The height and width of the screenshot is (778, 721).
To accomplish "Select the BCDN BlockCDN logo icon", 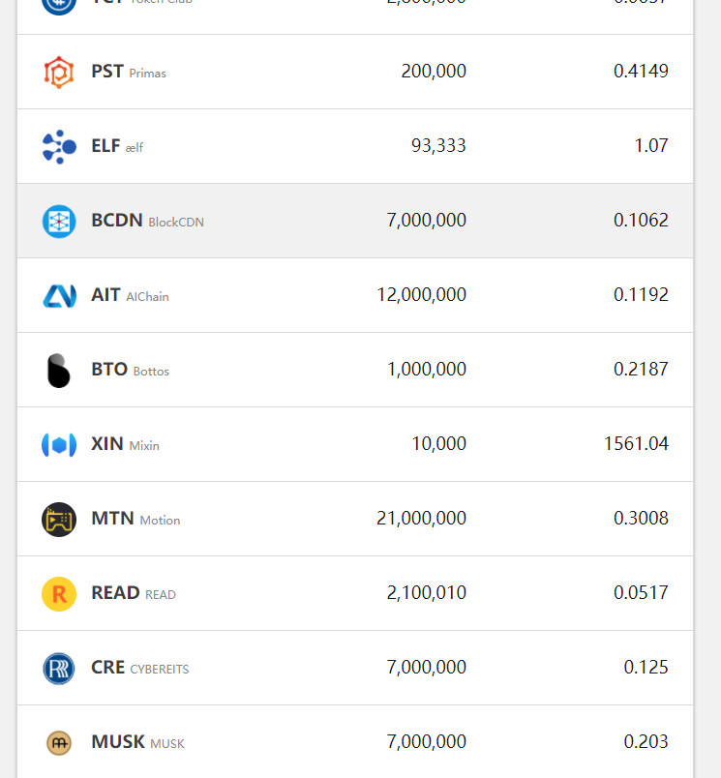I will (x=59, y=222).
